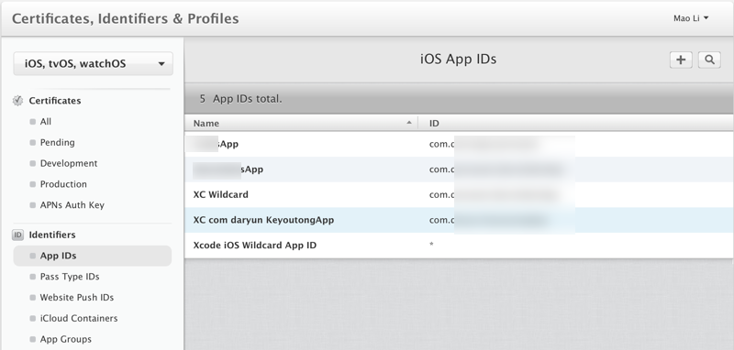The height and width of the screenshot is (350, 734).
Task: Select App IDs in sidebar
Action: click(93, 256)
